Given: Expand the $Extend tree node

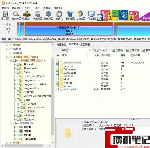Looking at the screenshot, I should 15,64.
